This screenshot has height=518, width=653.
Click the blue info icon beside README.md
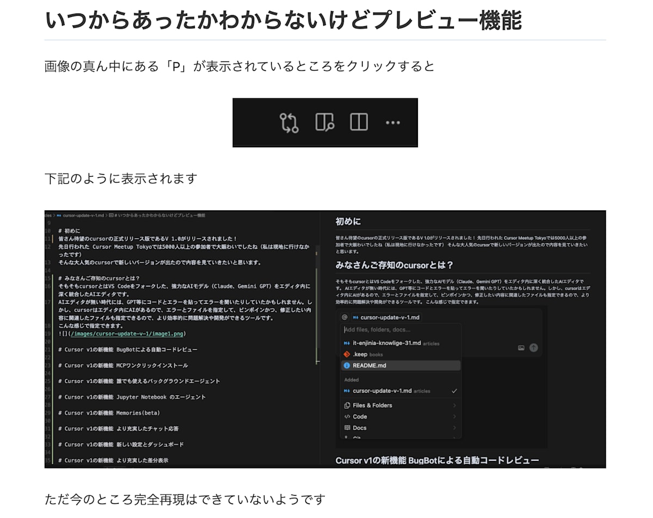347,365
